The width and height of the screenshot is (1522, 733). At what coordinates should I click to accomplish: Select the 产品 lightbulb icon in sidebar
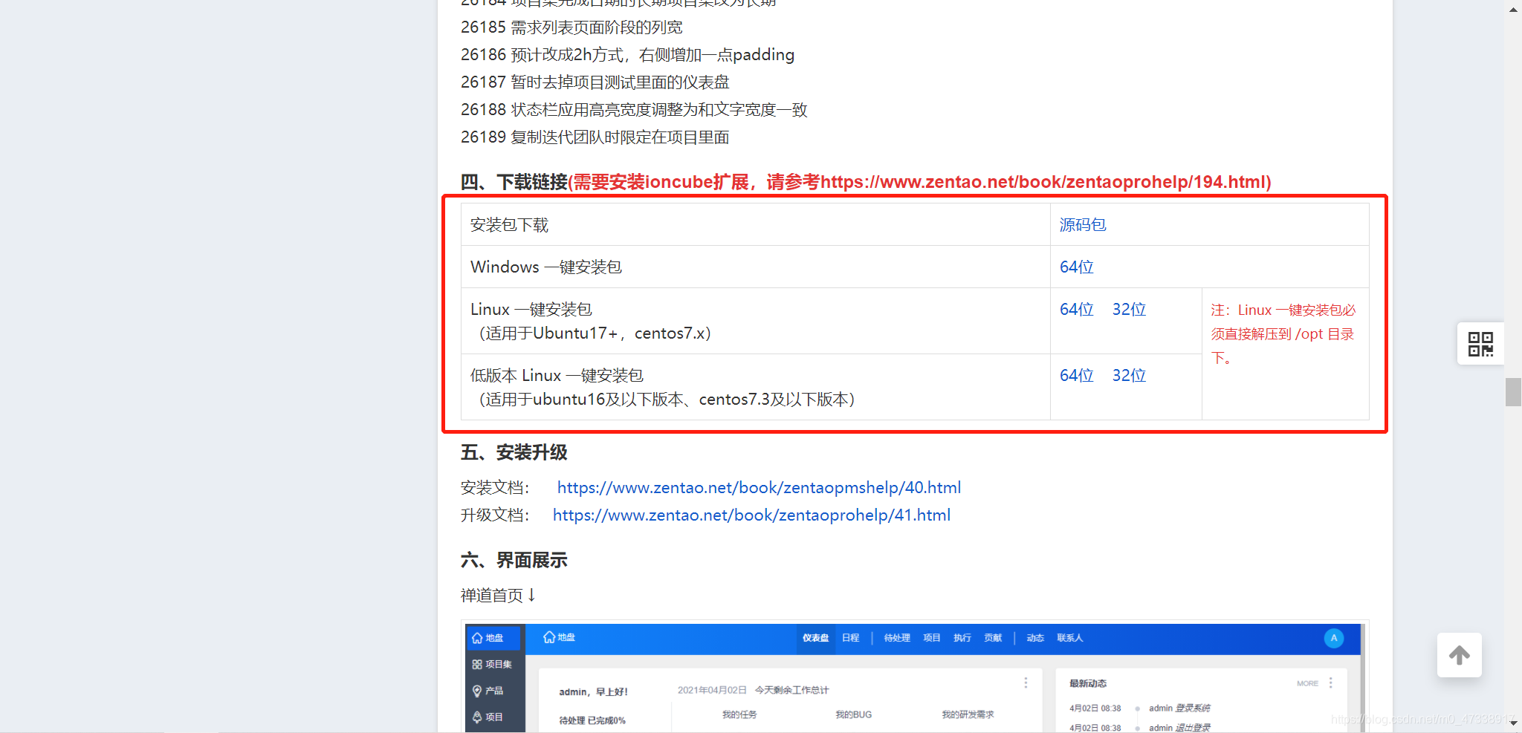(479, 690)
